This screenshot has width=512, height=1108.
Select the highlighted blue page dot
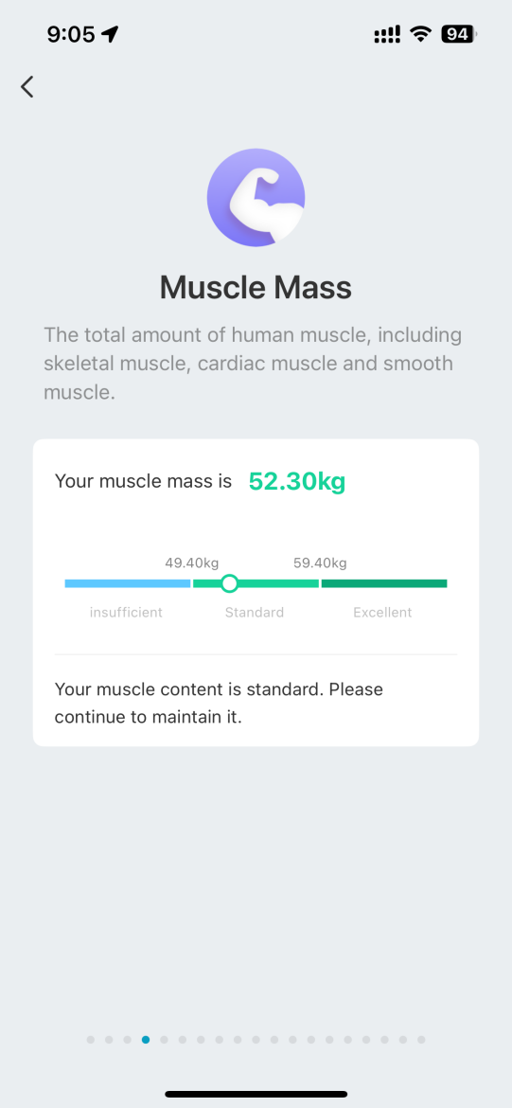tap(146, 1040)
